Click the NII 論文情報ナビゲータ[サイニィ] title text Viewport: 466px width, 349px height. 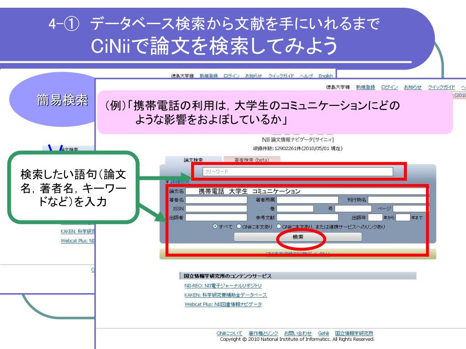(298, 140)
